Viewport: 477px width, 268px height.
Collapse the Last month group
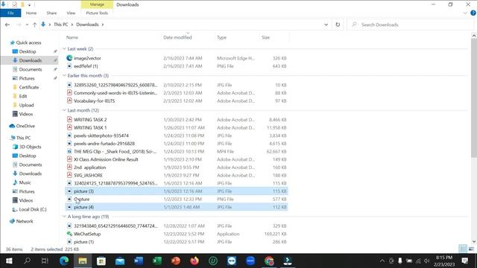pyautogui.click(x=64, y=110)
